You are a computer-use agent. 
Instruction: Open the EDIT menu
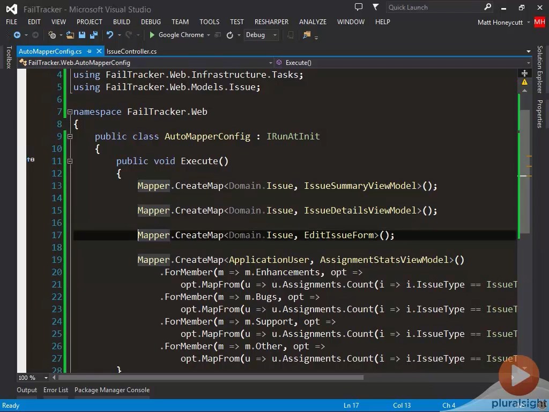coord(34,21)
